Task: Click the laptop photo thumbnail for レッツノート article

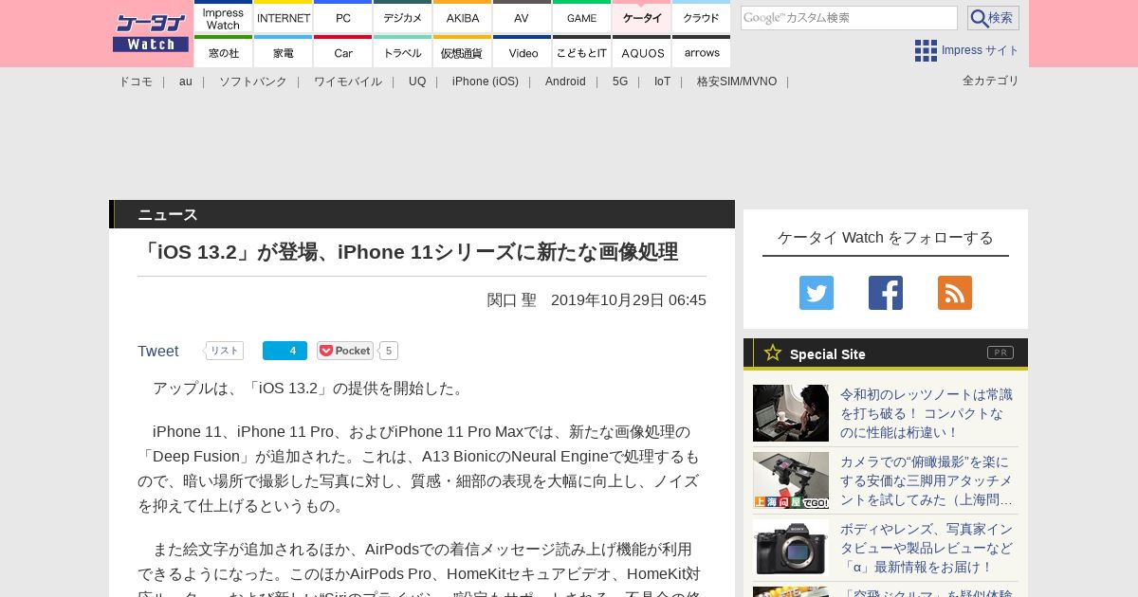Action: (x=791, y=413)
